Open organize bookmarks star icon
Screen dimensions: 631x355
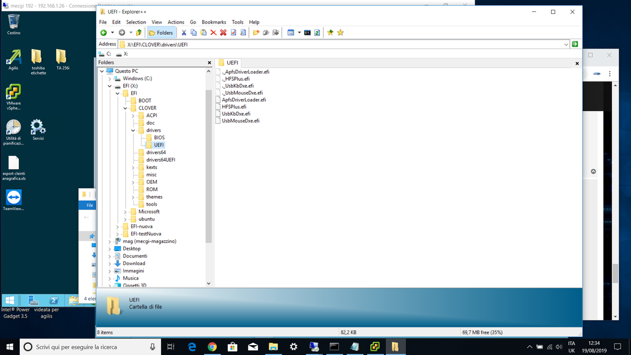340,33
